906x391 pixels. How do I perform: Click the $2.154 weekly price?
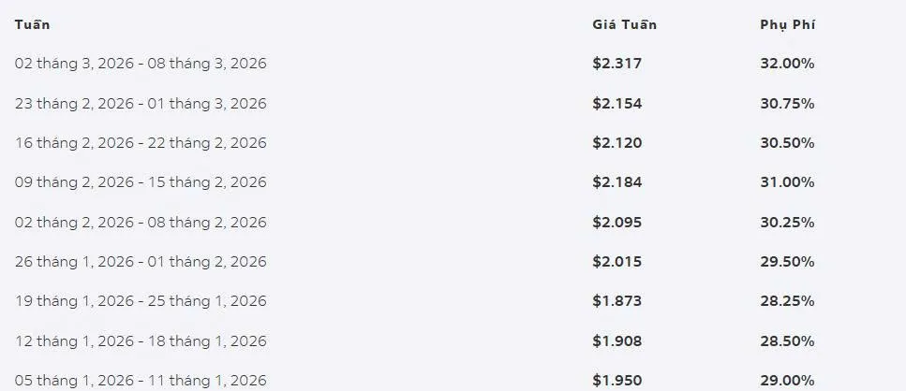click(616, 103)
